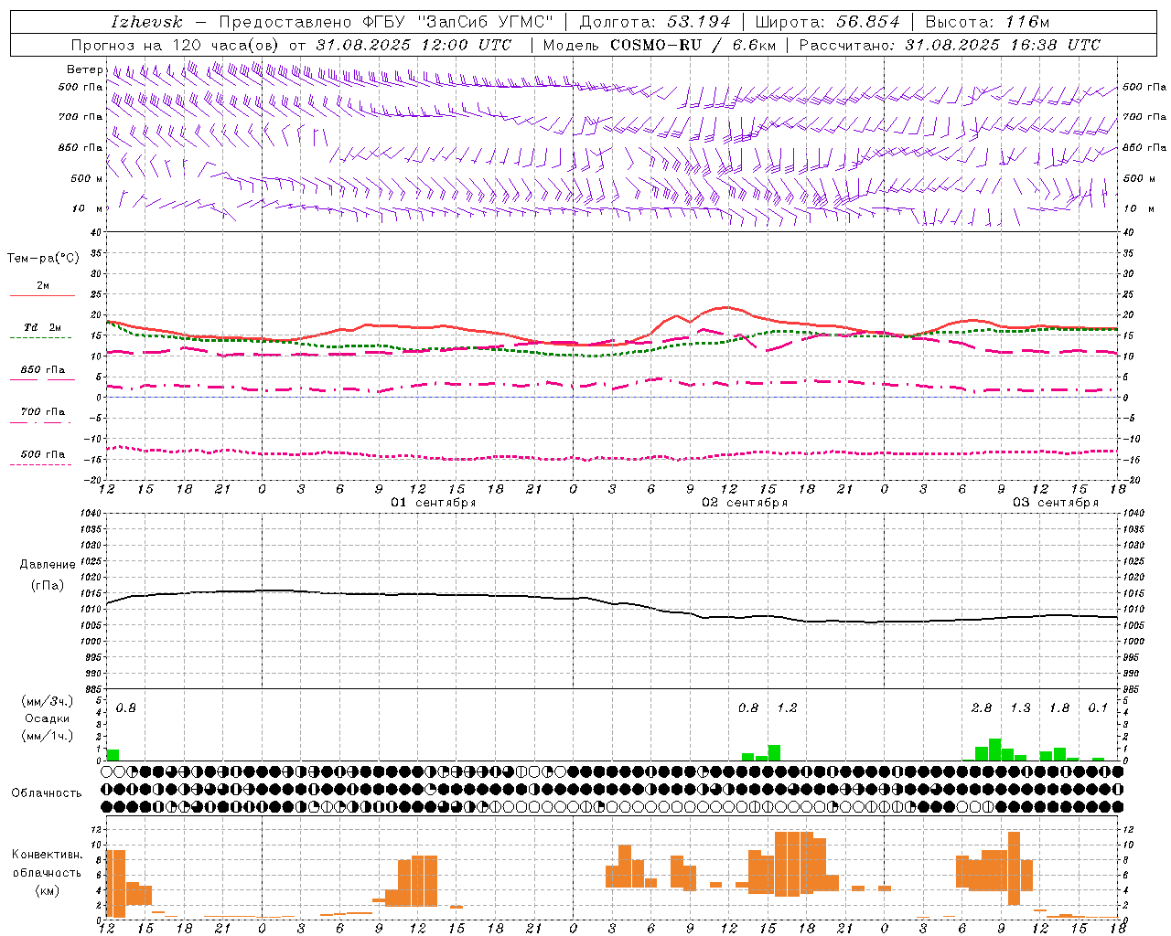Select the model name COSMO-RU / 6.6км
This screenshot has width=1171, height=936.
(693, 45)
